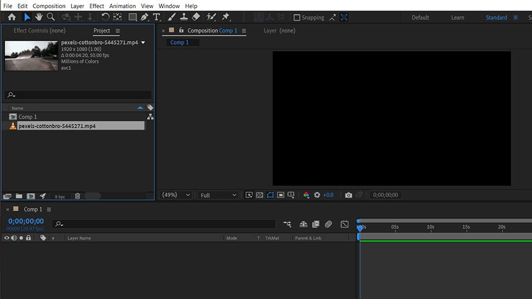Select the Rotation tool
This screenshot has width=532, height=299.
(106, 17)
